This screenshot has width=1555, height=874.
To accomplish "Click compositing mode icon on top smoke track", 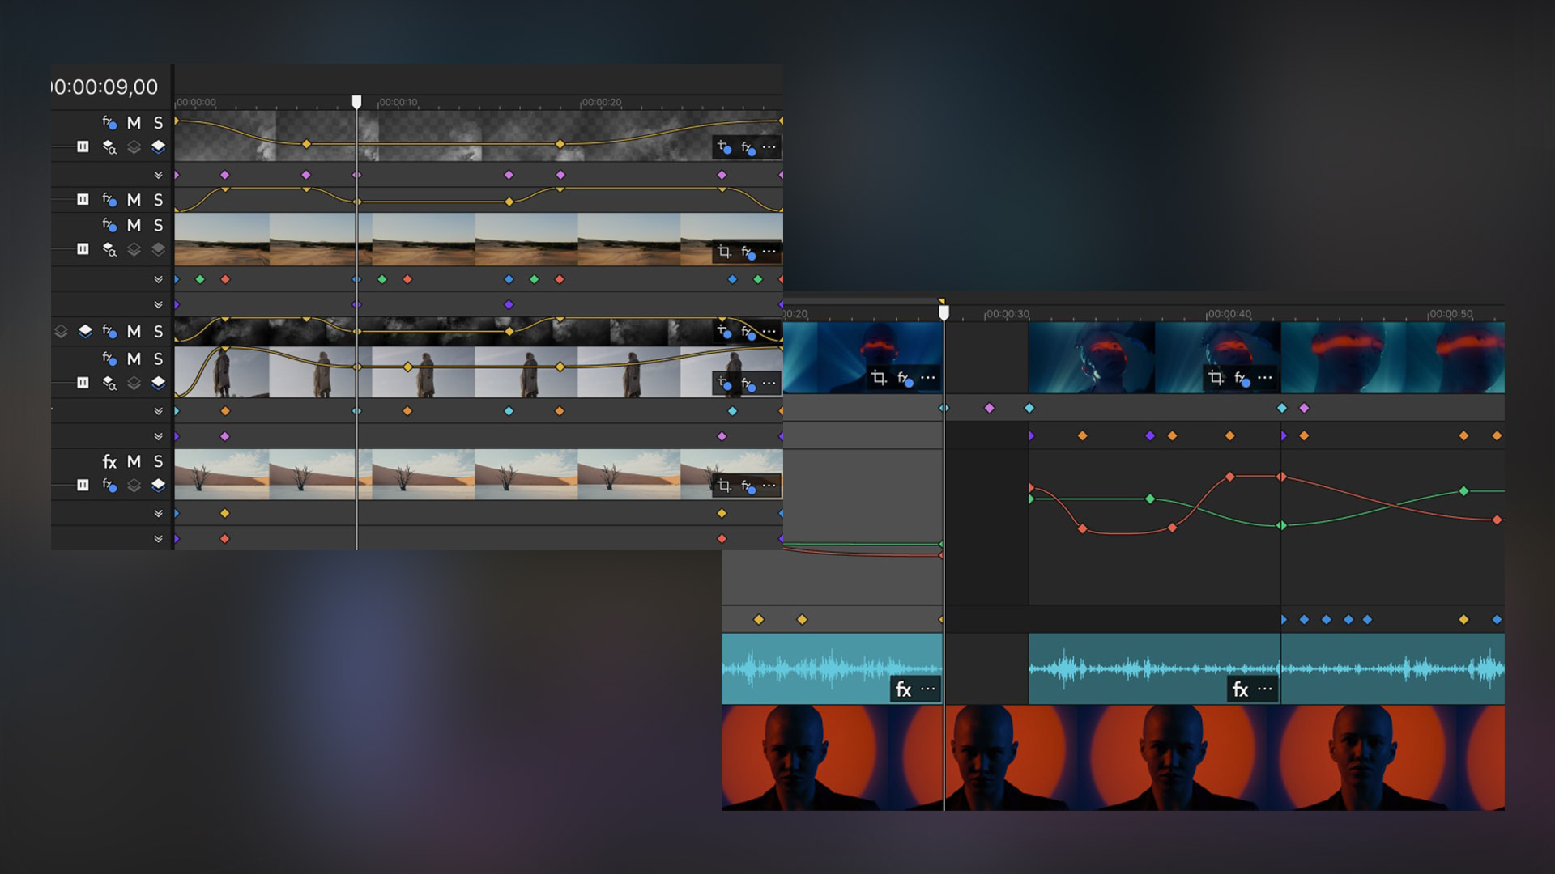I will (109, 147).
